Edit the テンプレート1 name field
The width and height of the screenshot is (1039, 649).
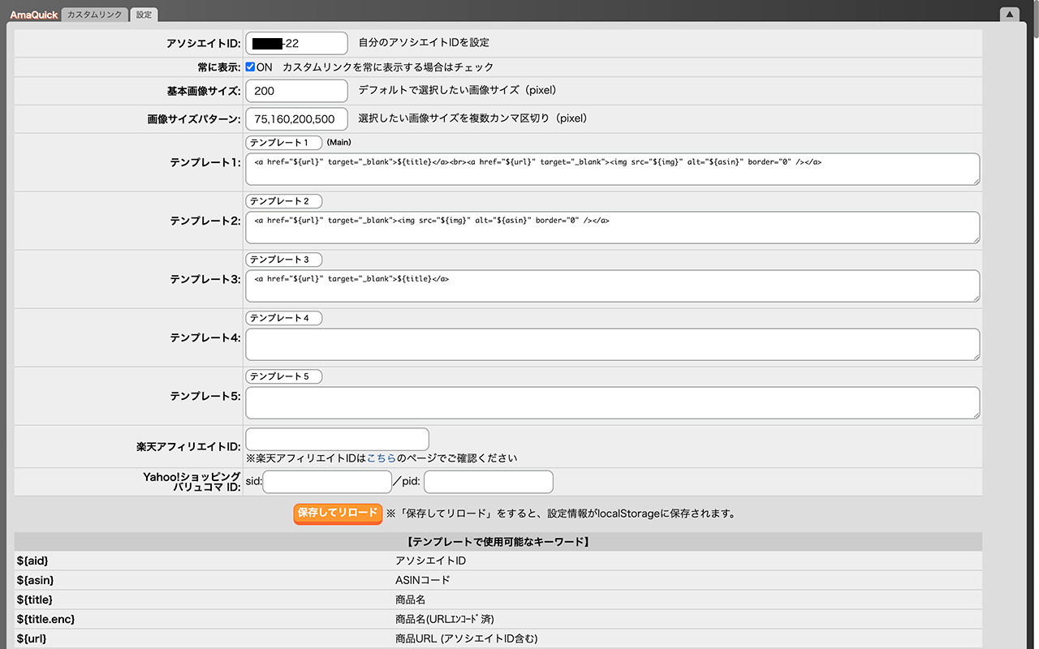click(283, 143)
